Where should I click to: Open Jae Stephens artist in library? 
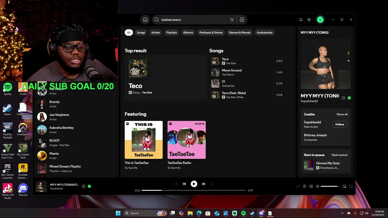76,117
